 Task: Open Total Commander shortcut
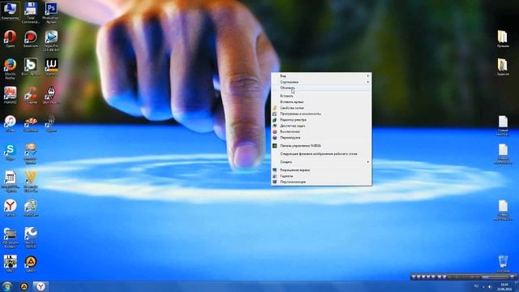pos(31,13)
